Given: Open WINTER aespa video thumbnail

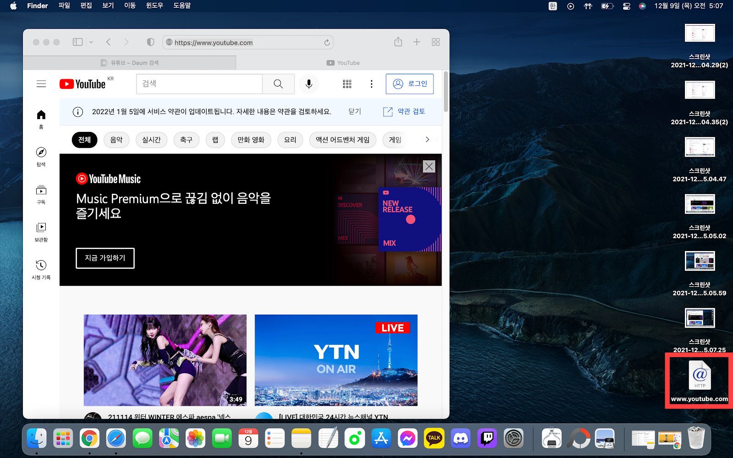Looking at the screenshot, I should [165, 360].
